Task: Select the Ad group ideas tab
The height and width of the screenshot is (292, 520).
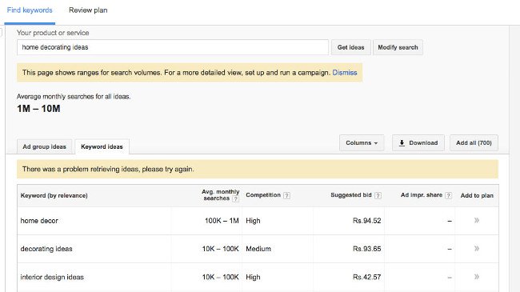Action: 45,146
